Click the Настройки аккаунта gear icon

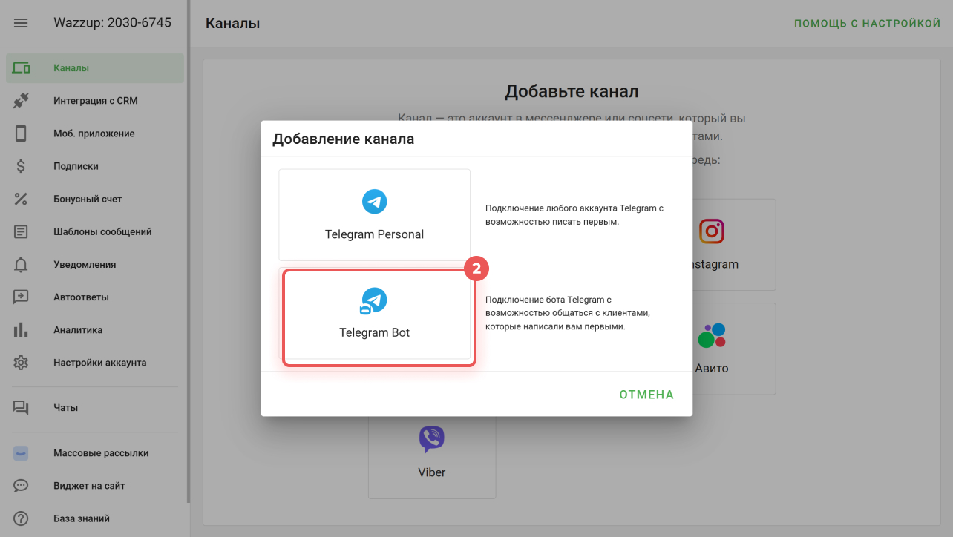point(21,363)
